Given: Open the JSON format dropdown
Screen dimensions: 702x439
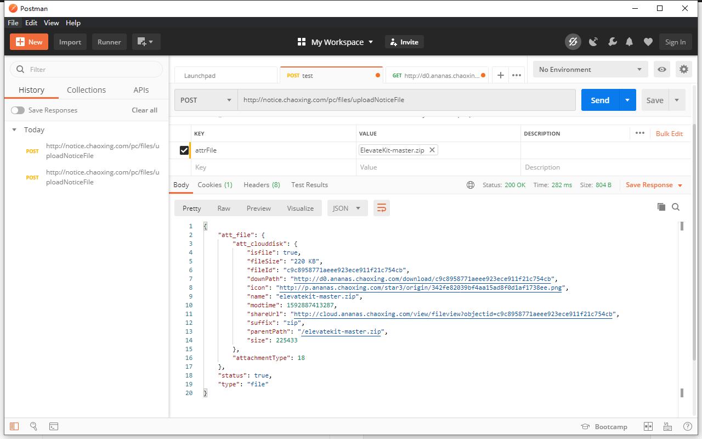Looking at the screenshot, I should [347, 208].
